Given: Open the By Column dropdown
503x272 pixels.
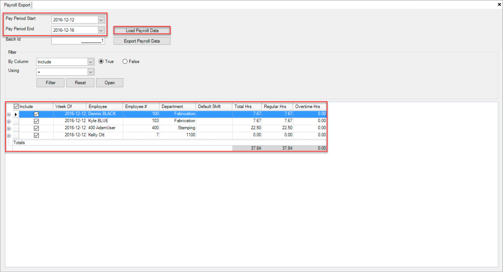Looking at the screenshot, I should 91,62.
